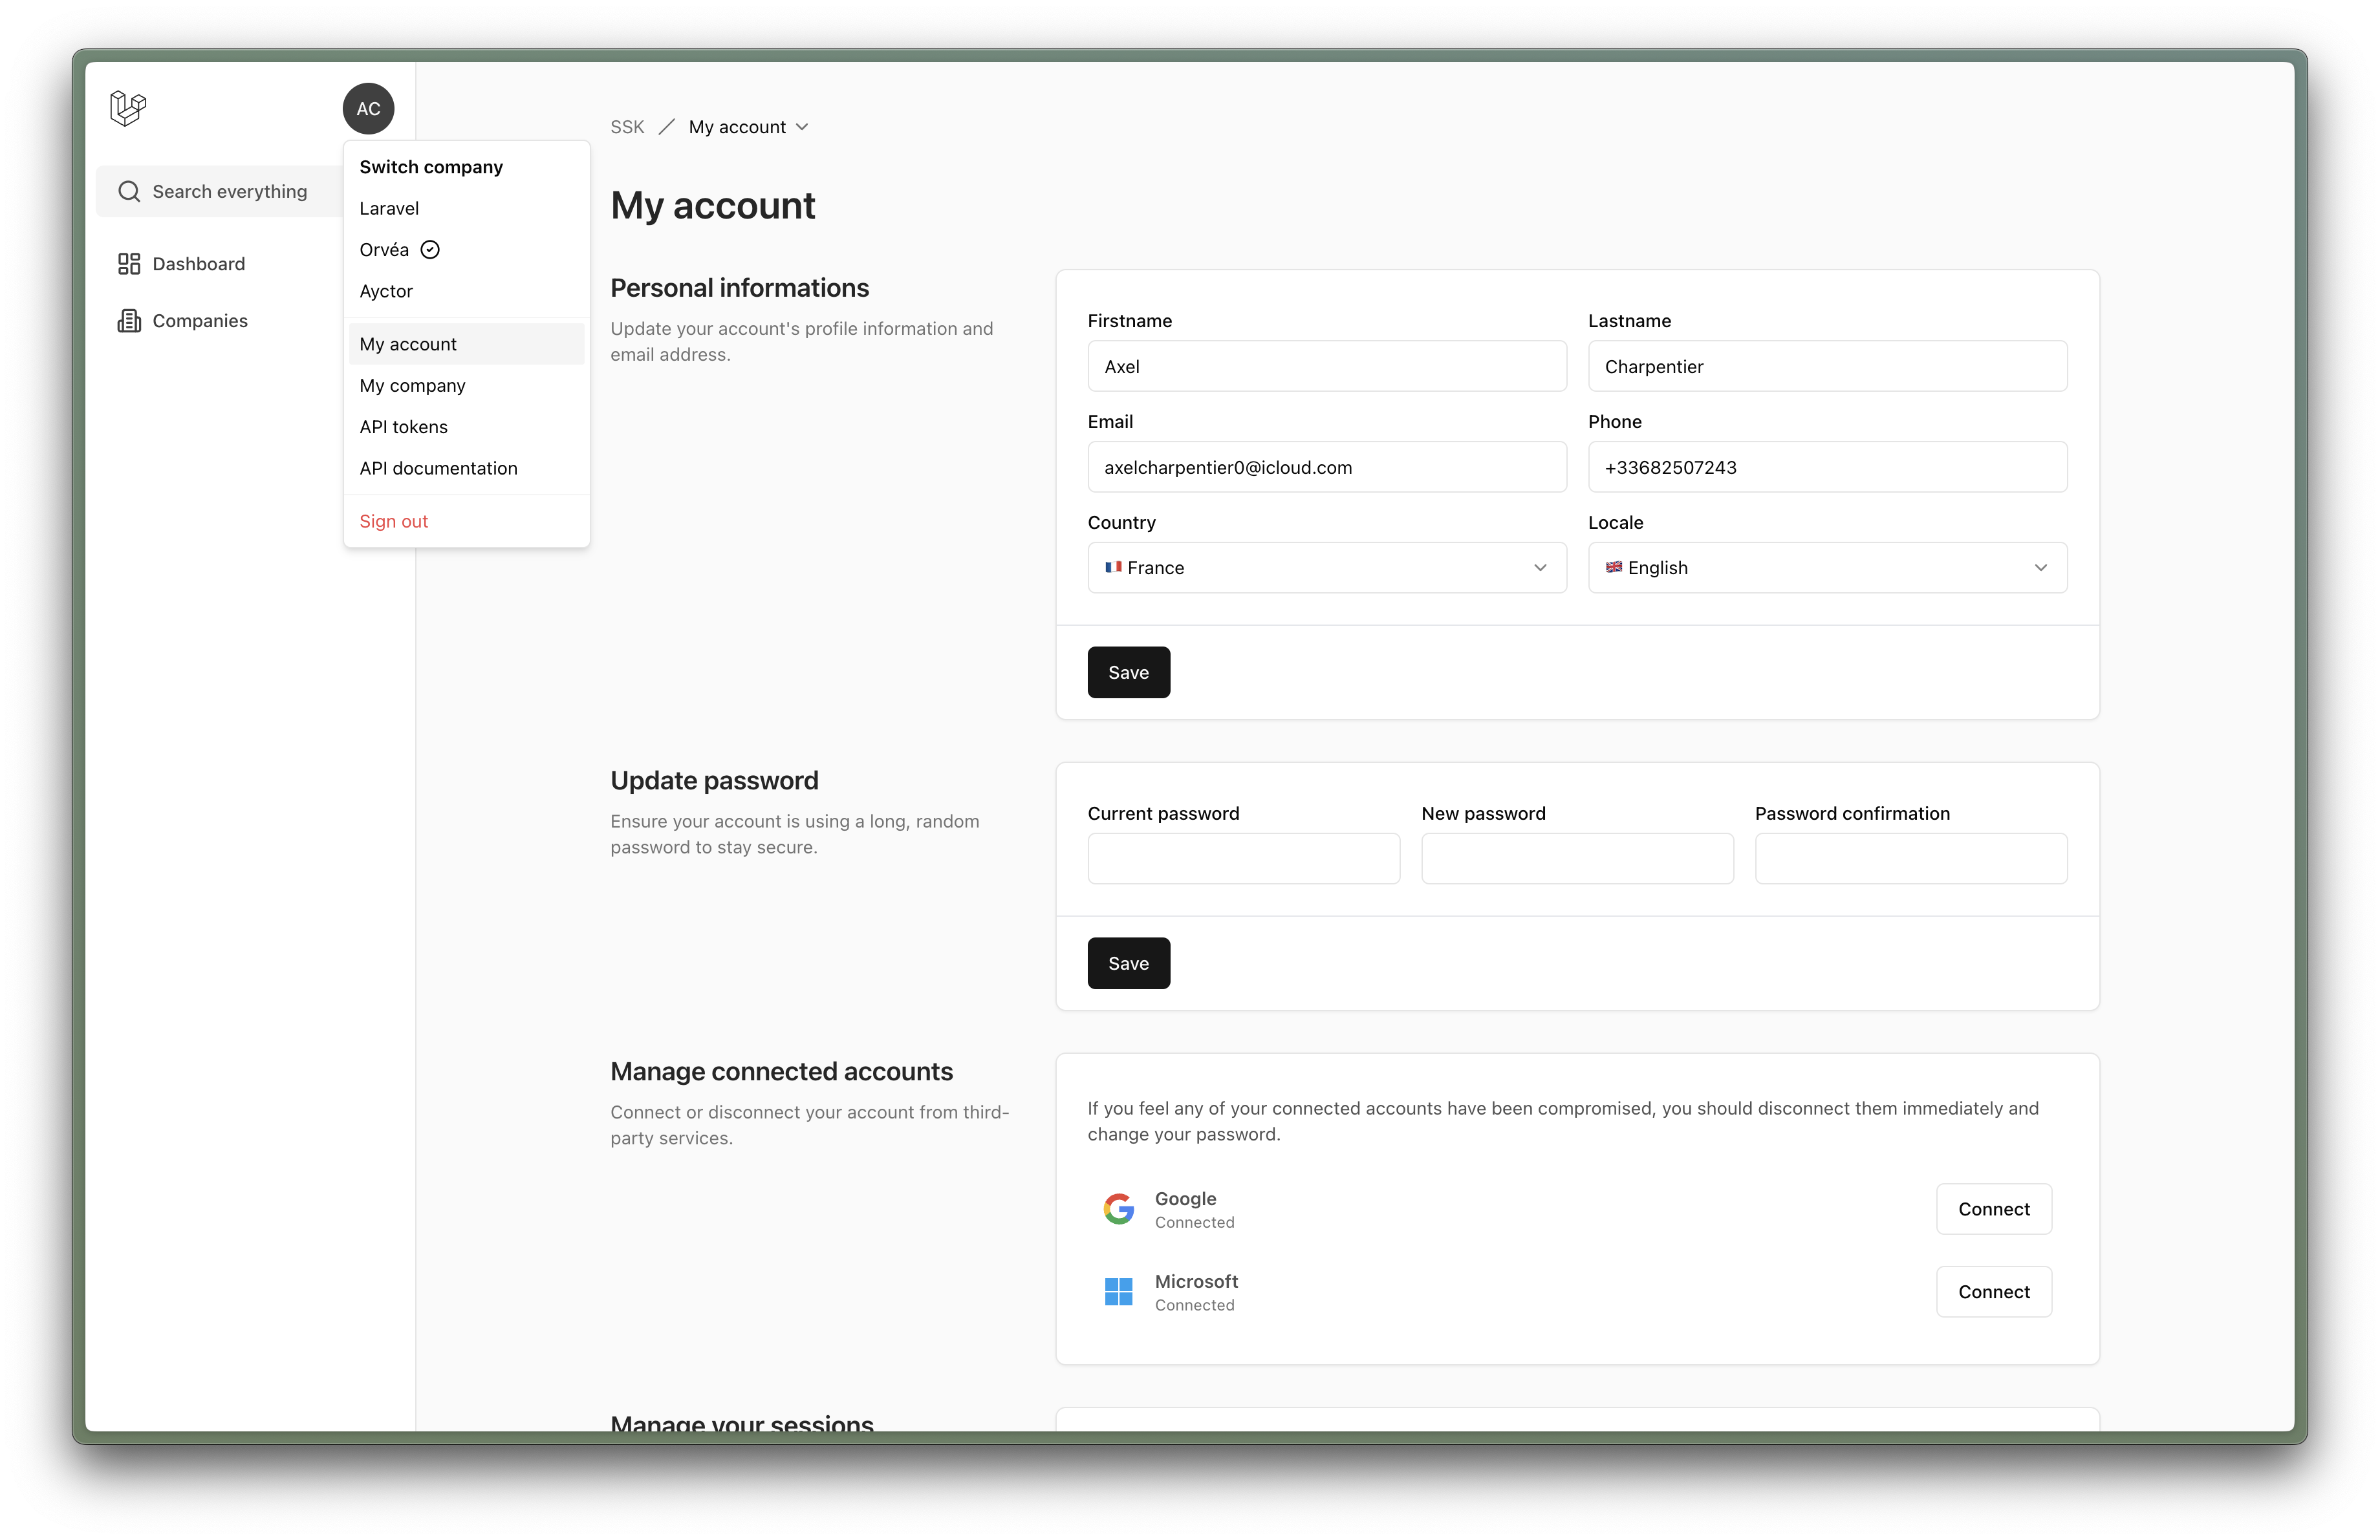Screen dimensions: 2380x1540
Task: Click the Laravel logo icon
Action: pyautogui.click(x=128, y=108)
